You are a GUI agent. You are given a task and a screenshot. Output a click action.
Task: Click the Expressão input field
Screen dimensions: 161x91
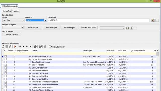point(99,20)
